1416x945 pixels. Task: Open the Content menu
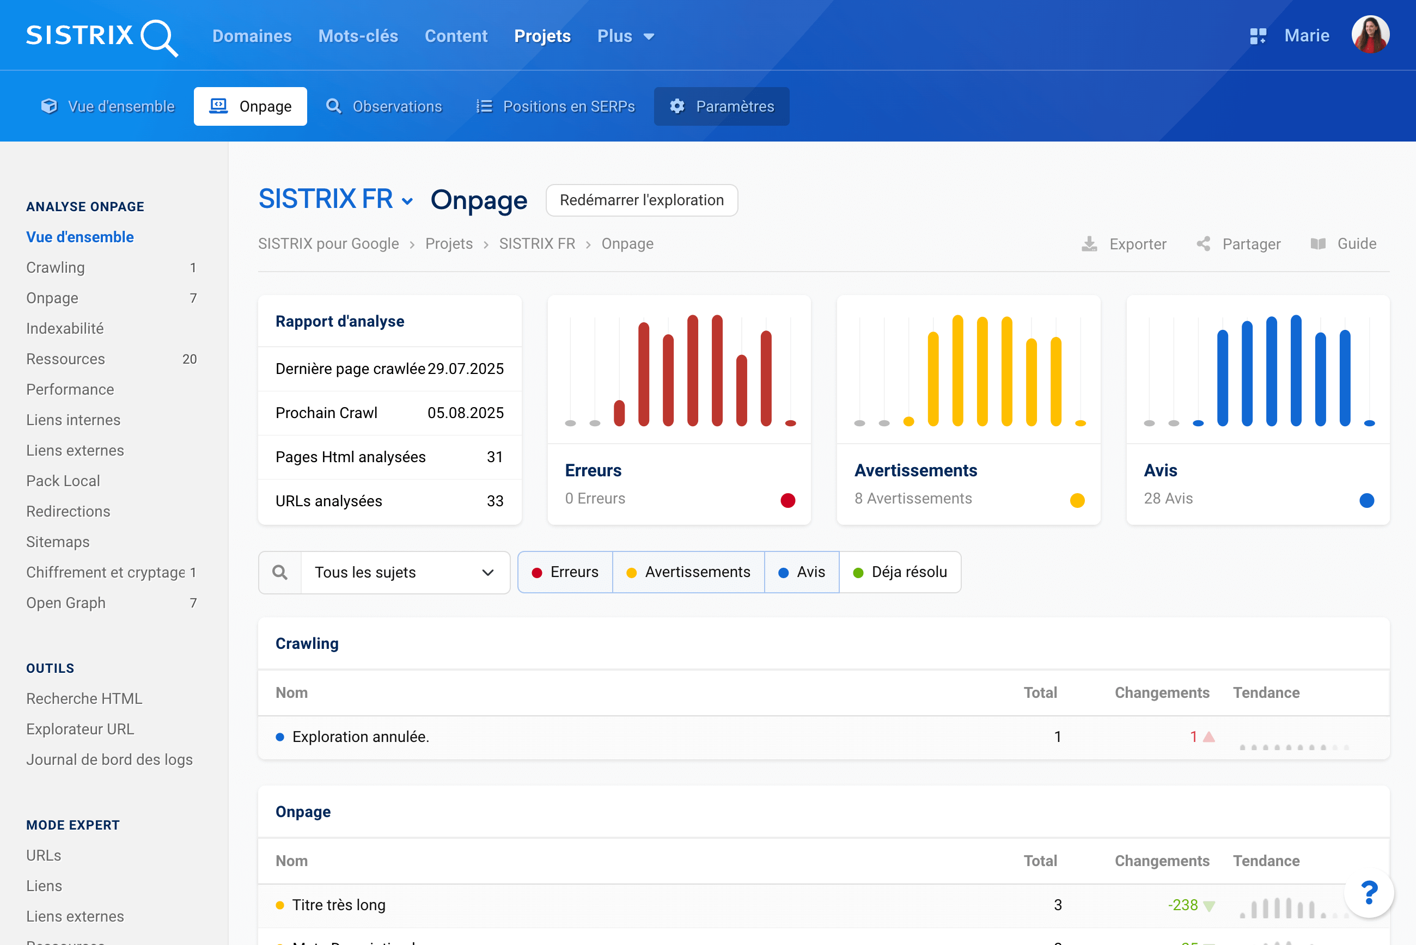pyautogui.click(x=456, y=36)
